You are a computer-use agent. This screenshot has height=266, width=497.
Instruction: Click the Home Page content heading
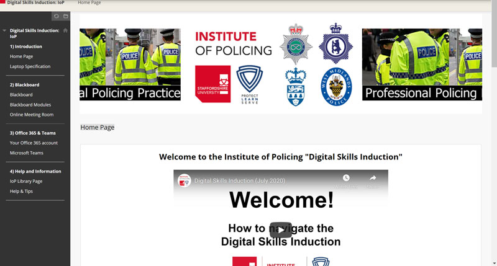(98, 127)
